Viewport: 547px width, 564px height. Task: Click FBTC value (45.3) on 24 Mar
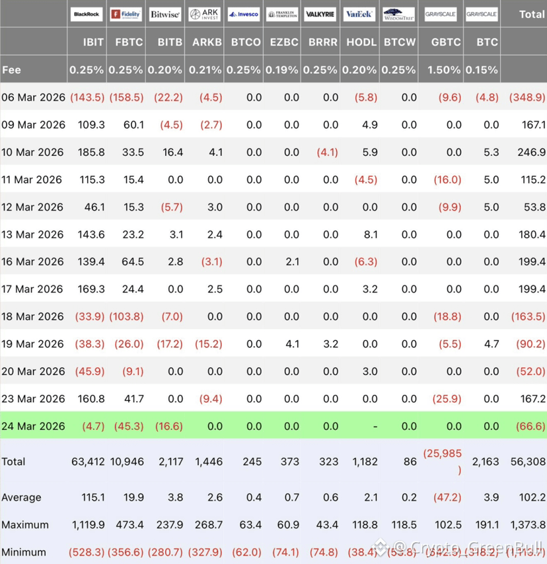tap(129, 426)
